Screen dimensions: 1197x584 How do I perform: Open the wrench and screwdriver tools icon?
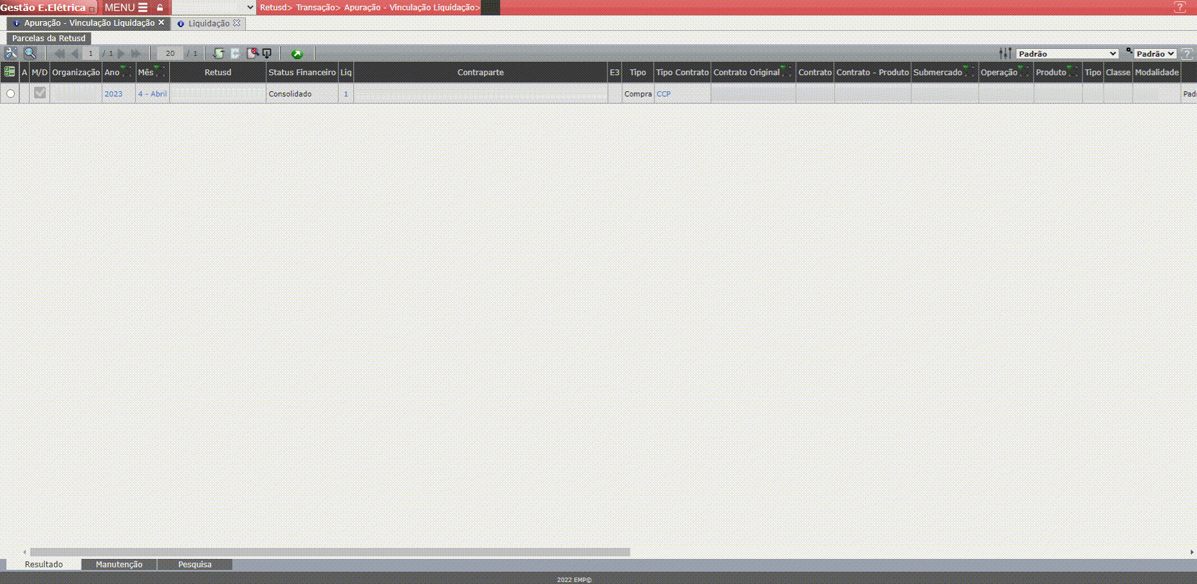coord(11,53)
